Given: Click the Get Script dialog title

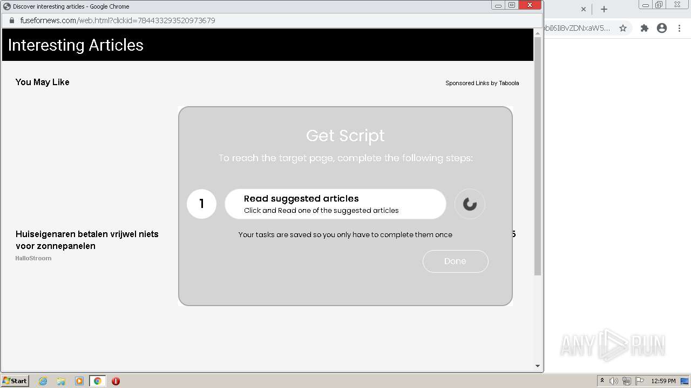Looking at the screenshot, I should click(x=345, y=135).
